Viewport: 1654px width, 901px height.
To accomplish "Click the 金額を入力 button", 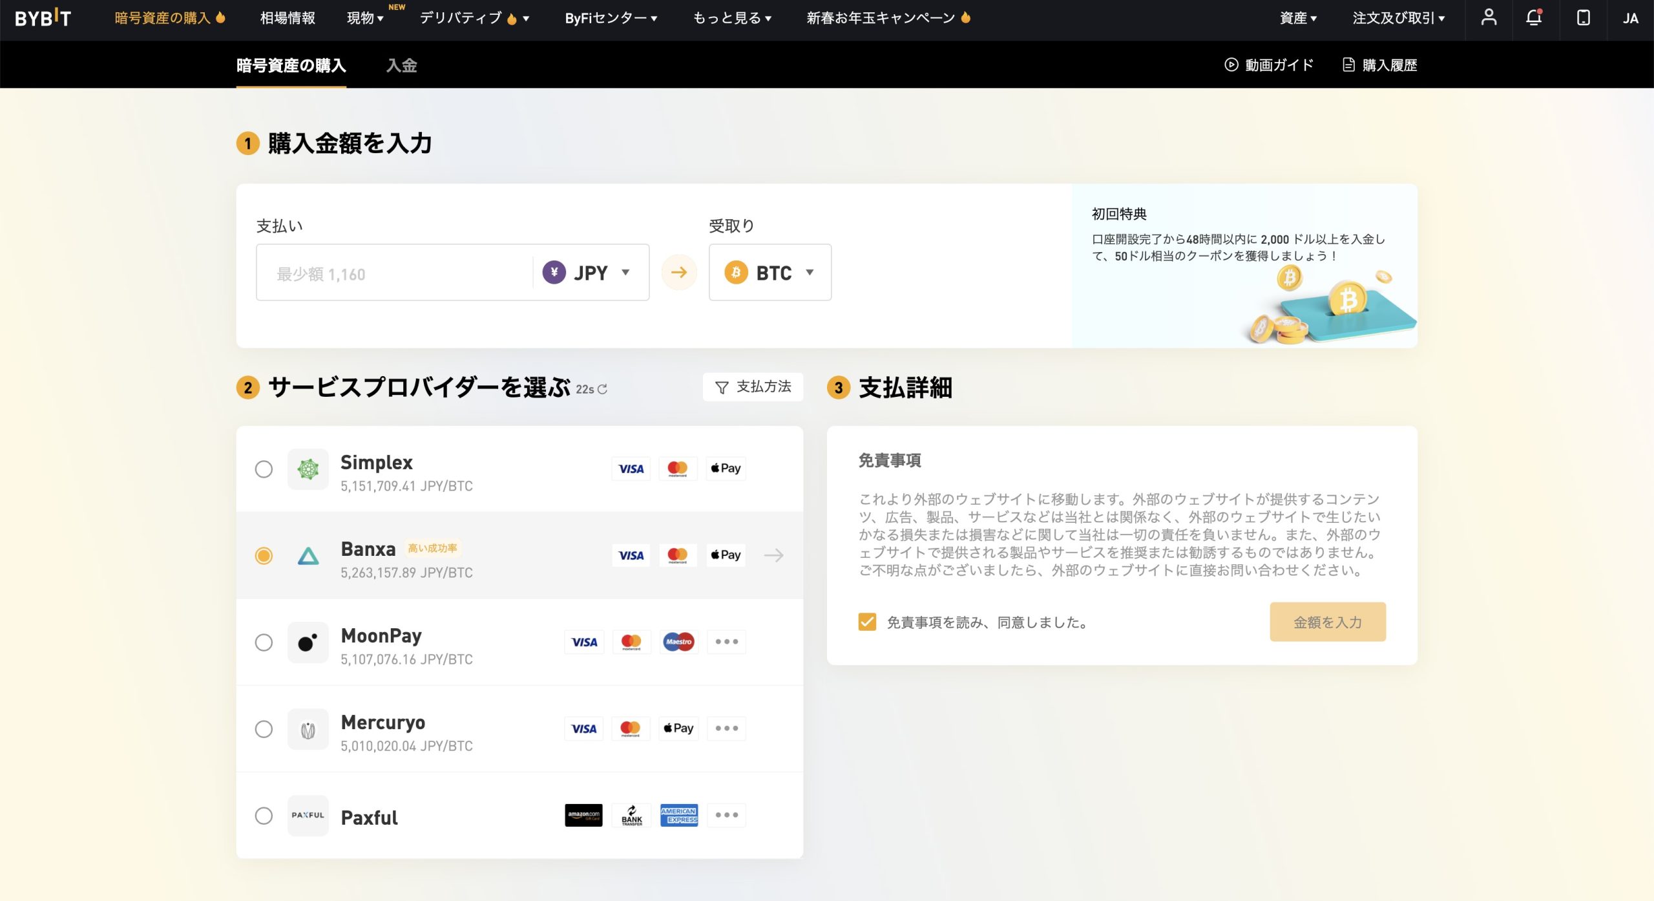I will [x=1326, y=621].
